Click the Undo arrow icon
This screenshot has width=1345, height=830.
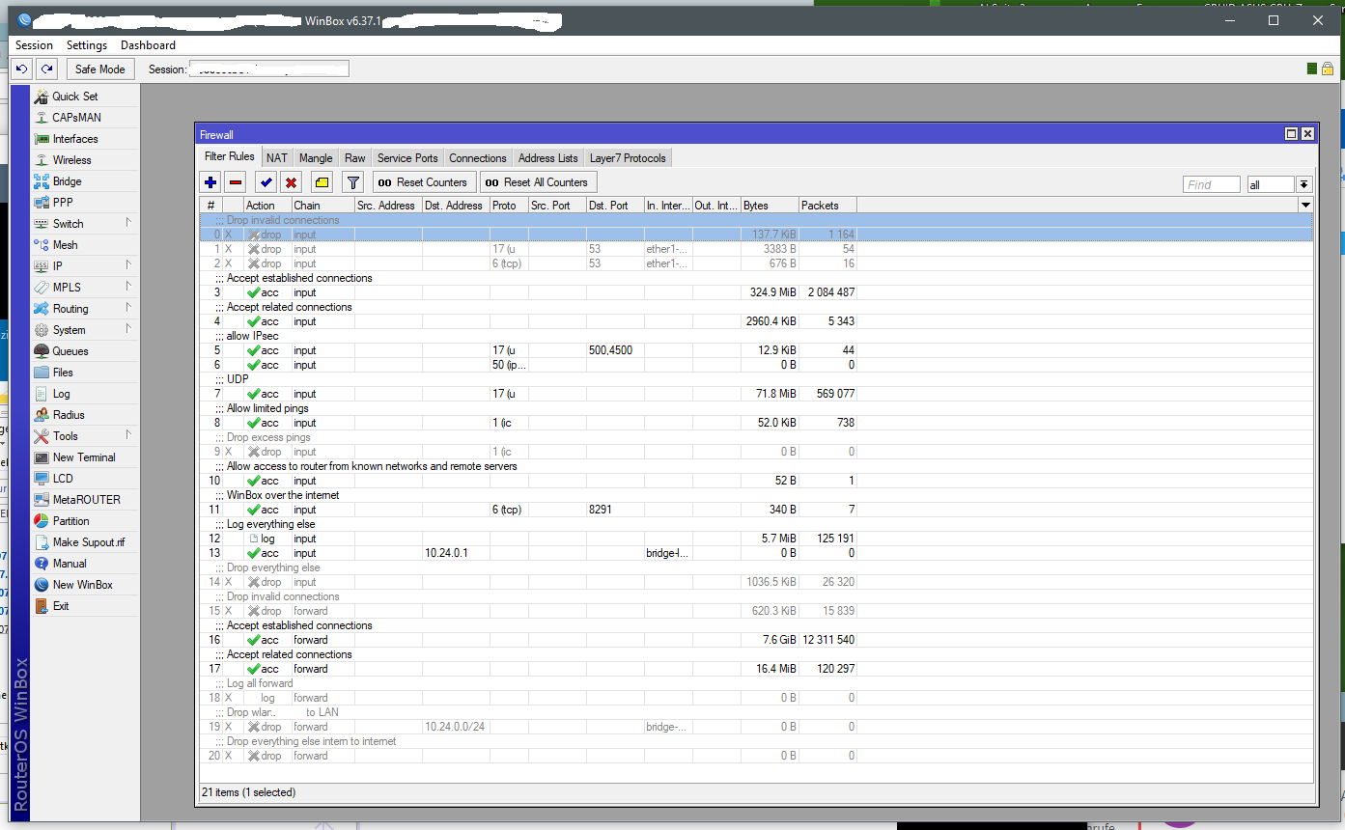click(22, 69)
